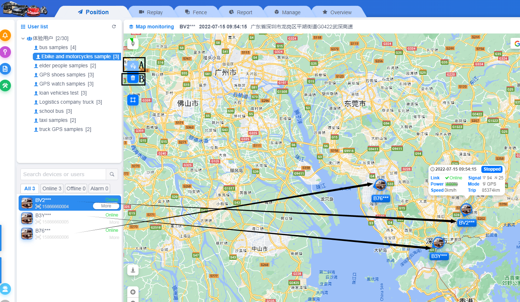Open More menu for B3Y*** device

point(114,222)
